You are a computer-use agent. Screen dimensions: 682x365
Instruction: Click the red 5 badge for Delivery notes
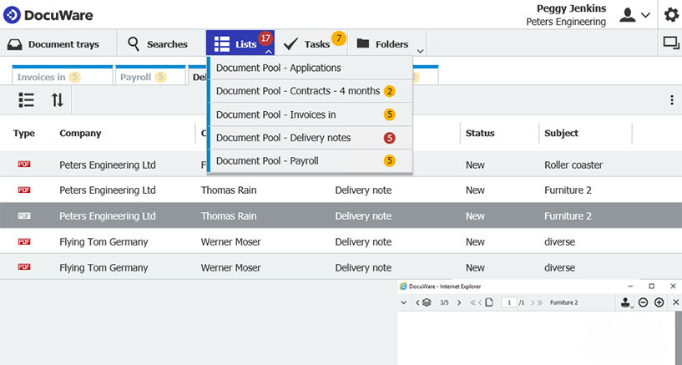tap(389, 138)
